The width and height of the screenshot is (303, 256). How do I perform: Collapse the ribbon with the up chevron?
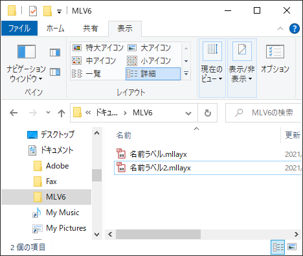click(x=280, y=29)
